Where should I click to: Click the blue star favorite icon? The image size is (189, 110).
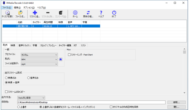tap(61, 59)
